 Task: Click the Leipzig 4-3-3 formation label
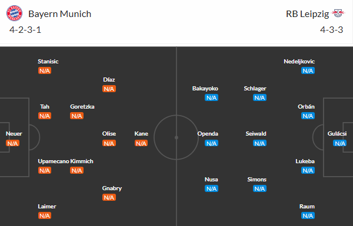click(x=332, y=30)
